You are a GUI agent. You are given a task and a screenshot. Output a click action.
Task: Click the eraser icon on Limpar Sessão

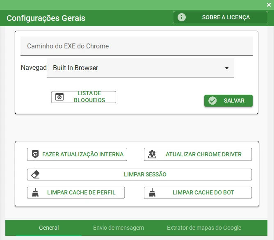[x=35, y=174]
